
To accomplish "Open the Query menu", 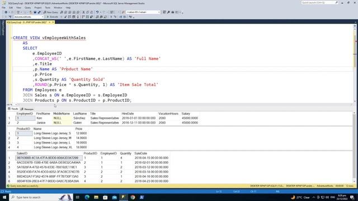I will pyautogui.click(x=27, y=7).
